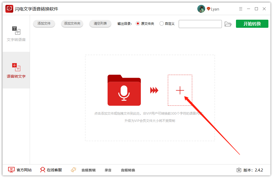The width and height of the screenshot is (273, 178).
Task: Open 官方网站 via the monitor icon
Action: pos(11,170)
